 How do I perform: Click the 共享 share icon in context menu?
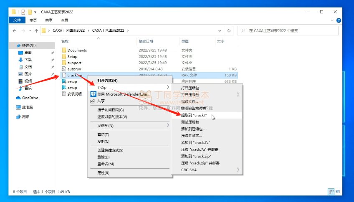[93, 101]
